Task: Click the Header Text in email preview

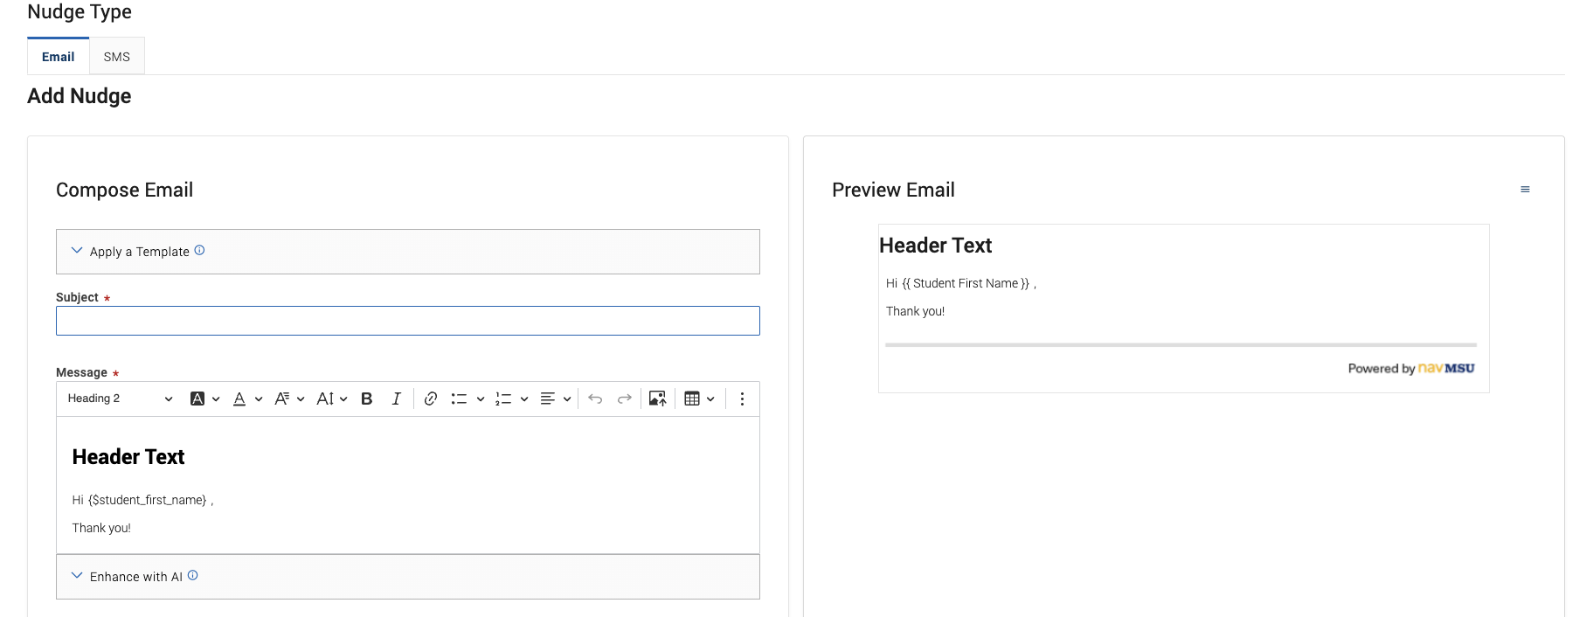Action: click(936, 246)
